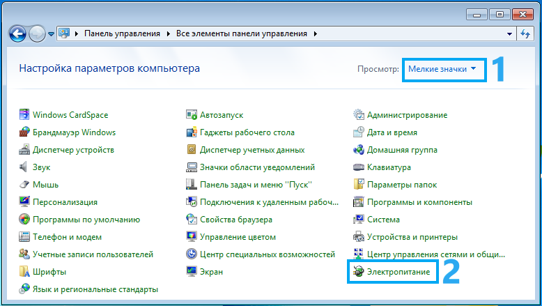Image resolution: width=542 pixels, height=306 pixels.
Task: Refresh the Control Panel view
Action: (525, 34)
